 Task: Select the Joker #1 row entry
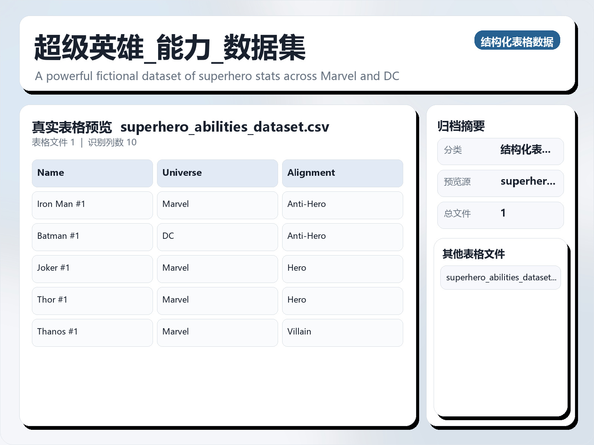click(x=92, y=268)
